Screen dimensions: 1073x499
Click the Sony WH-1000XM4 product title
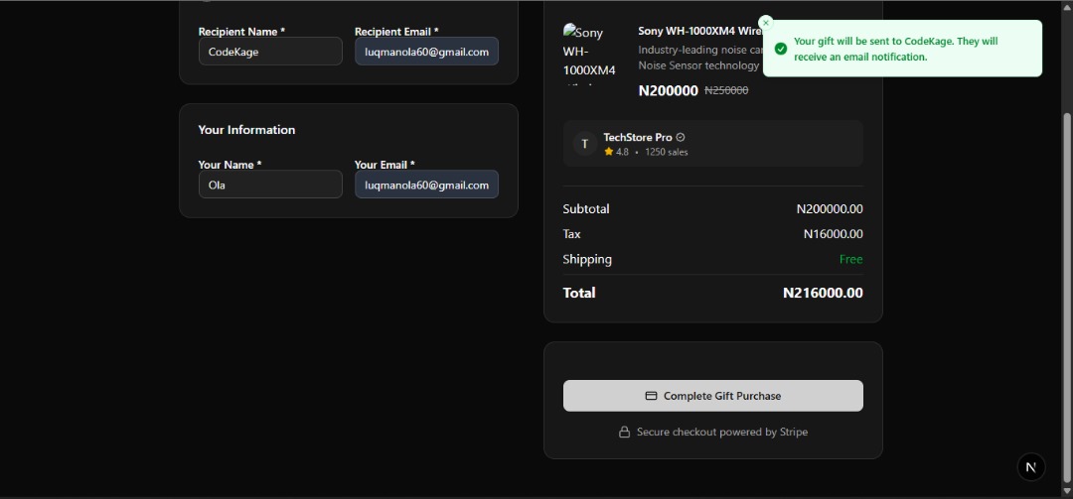[x=699, y=31]
